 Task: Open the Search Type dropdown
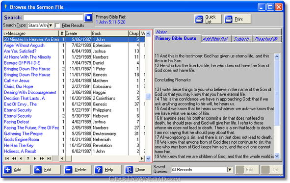51,25
